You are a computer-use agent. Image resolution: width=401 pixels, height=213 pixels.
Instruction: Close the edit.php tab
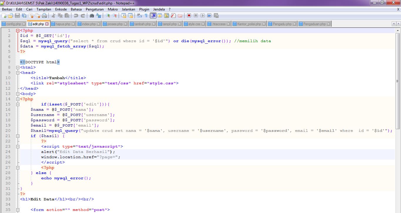click(x=47, y=24)
